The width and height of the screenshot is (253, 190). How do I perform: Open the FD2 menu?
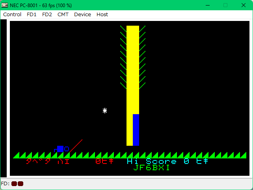(x=47, y=15)
